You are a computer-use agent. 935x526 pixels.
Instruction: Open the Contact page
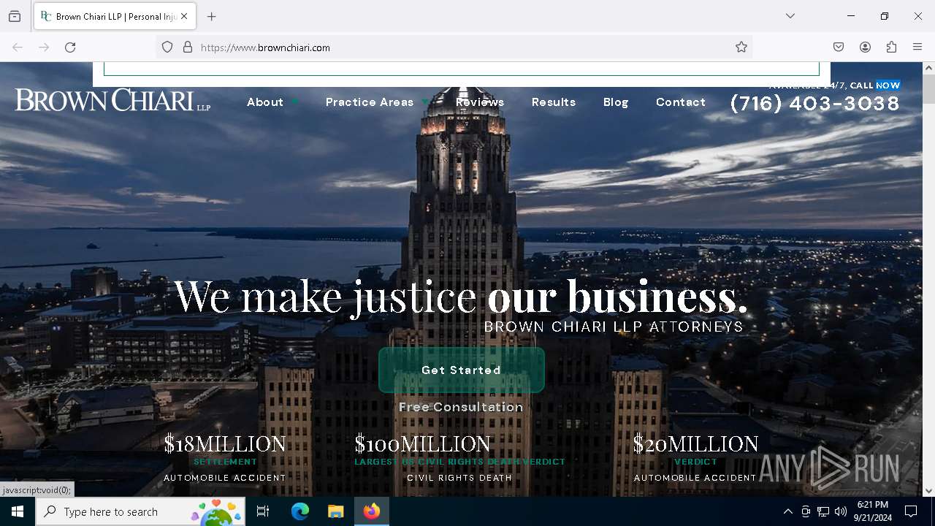pos(681,102)
